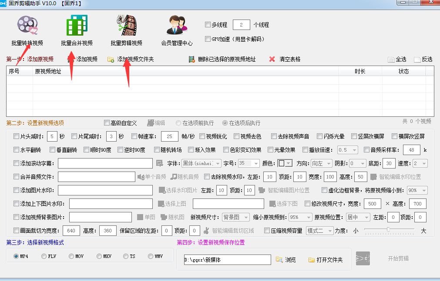Click the 智能编辑图片位置 icon
The width and height of the screenshot is (440, 281).
click(262, 190)
